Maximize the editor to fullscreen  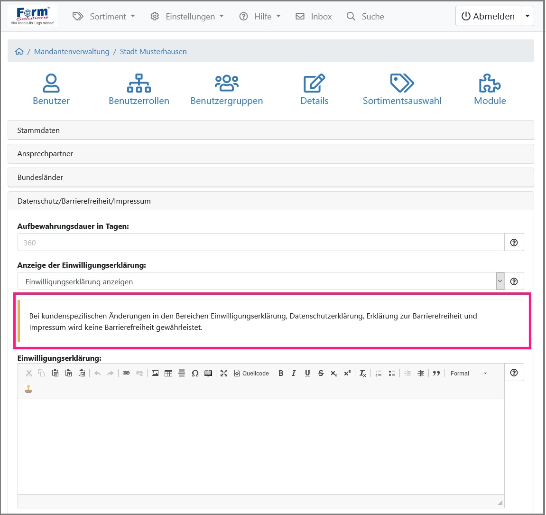click(224, 374)
